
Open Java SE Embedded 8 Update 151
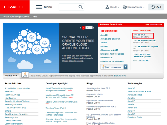146,47
